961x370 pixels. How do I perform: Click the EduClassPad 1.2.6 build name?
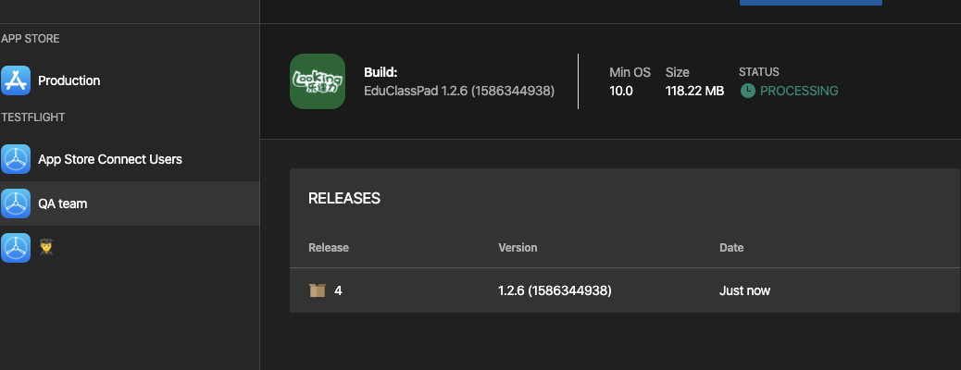[x=459, y=91]
